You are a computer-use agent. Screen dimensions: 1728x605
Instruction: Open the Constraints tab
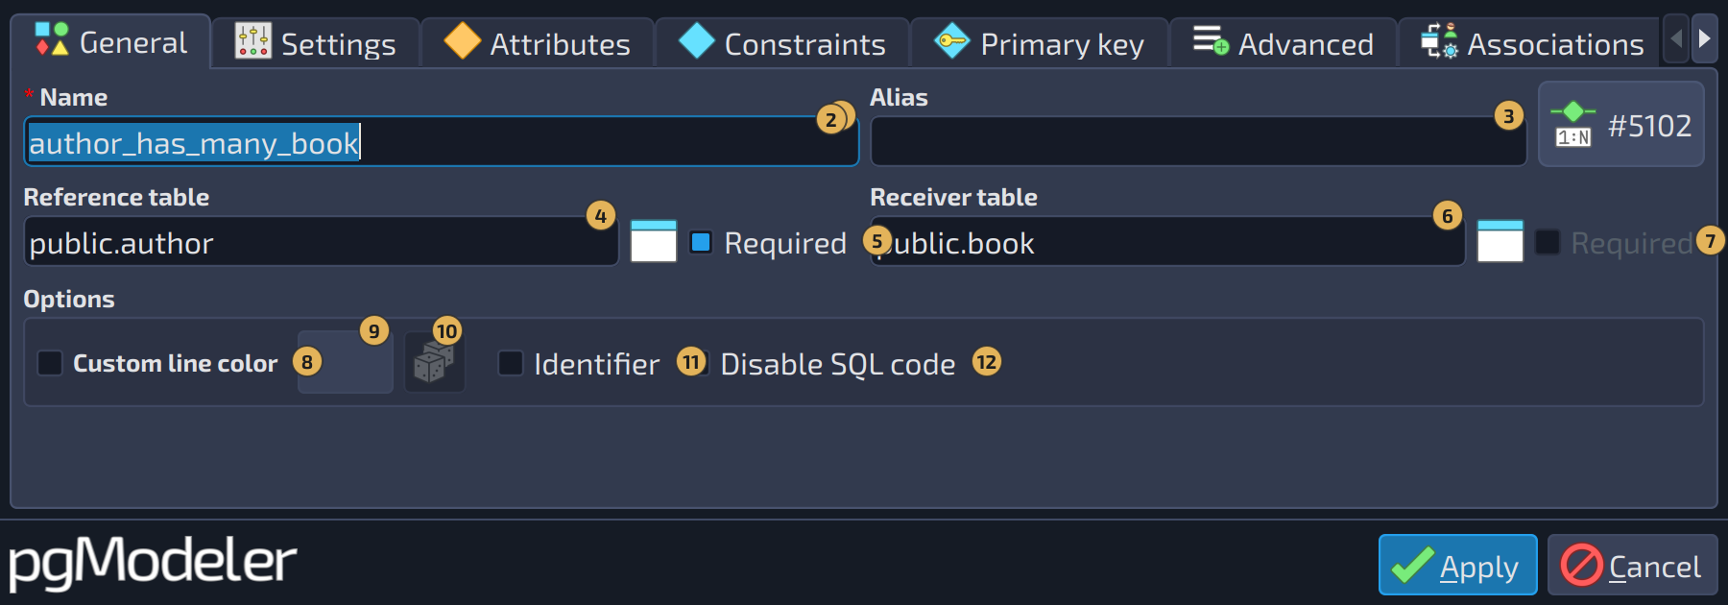pyautogui.click(x=782, y=43)
